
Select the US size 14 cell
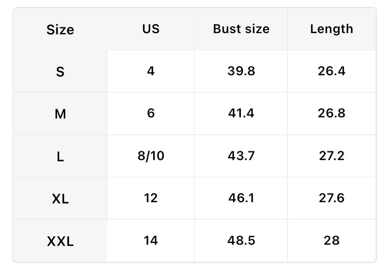[151, 241]
